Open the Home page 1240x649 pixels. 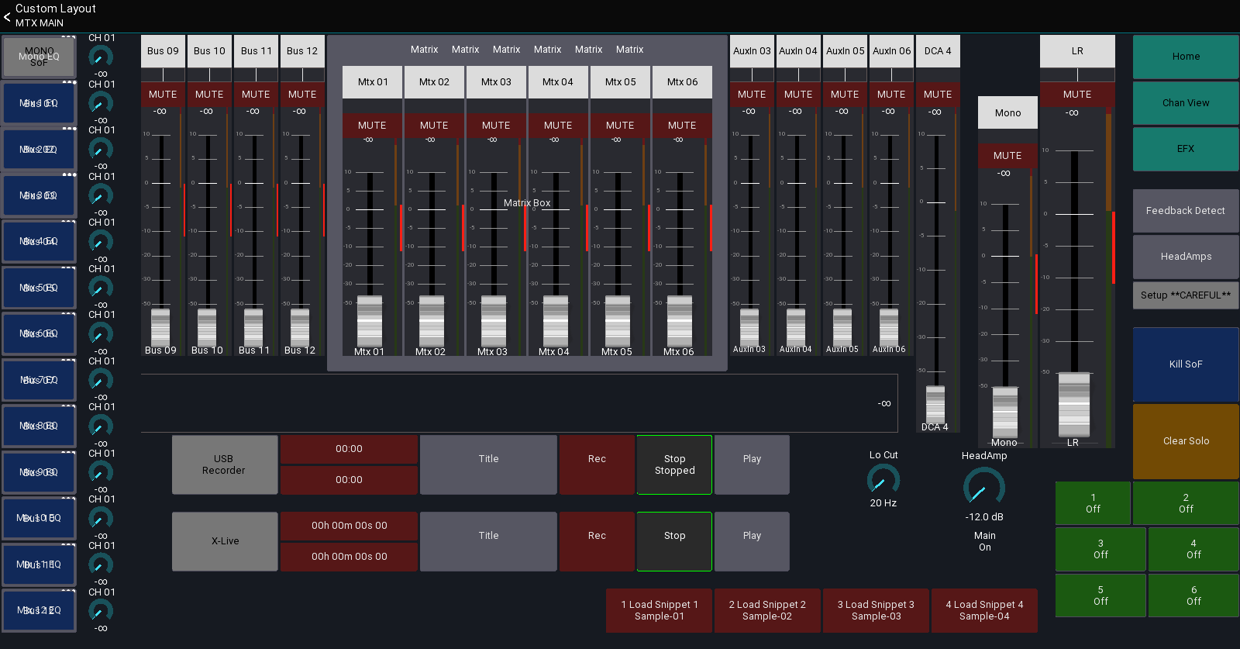(1185, 57)
